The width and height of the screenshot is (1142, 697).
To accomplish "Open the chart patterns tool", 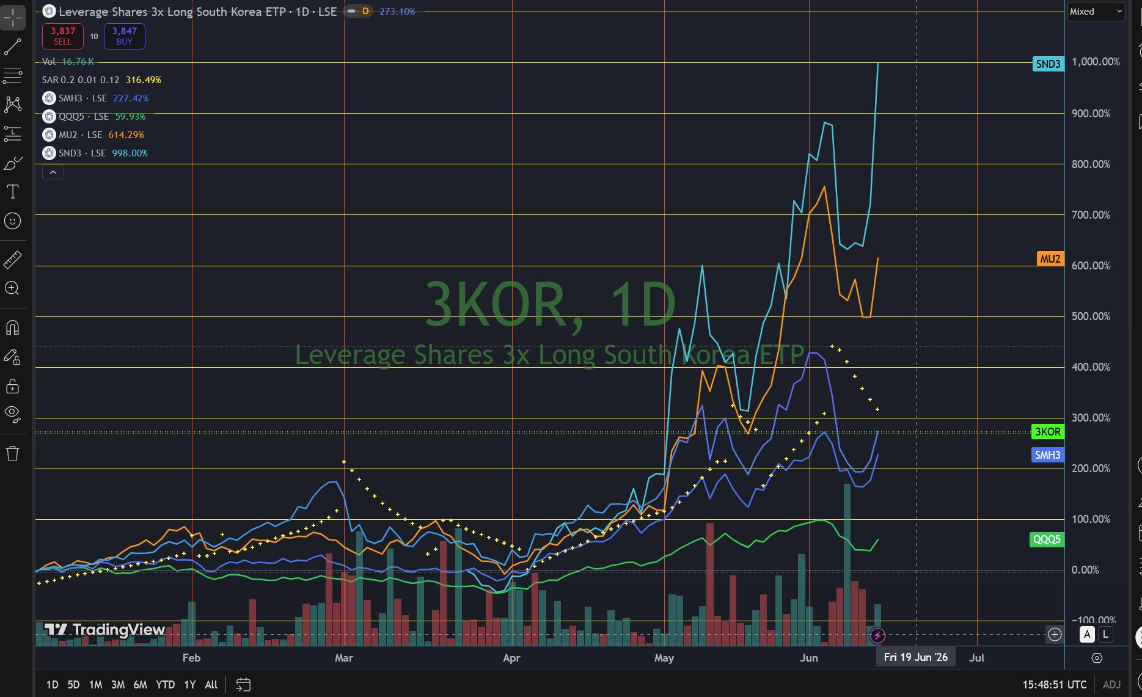I will pos(13,104).
